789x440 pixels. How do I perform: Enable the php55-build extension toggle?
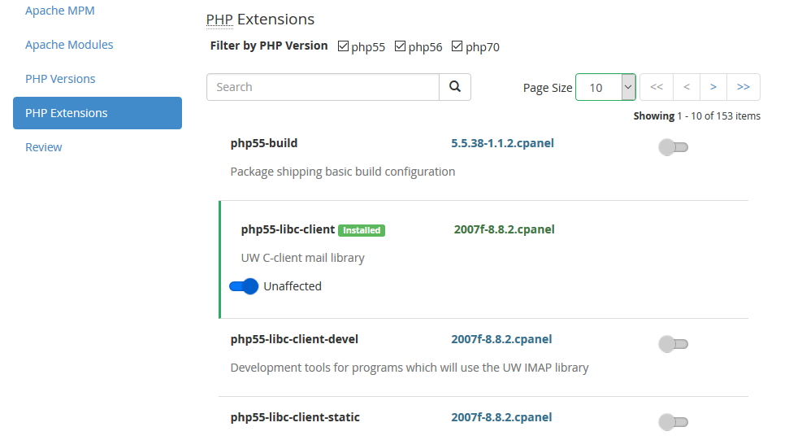pos(674,147)
